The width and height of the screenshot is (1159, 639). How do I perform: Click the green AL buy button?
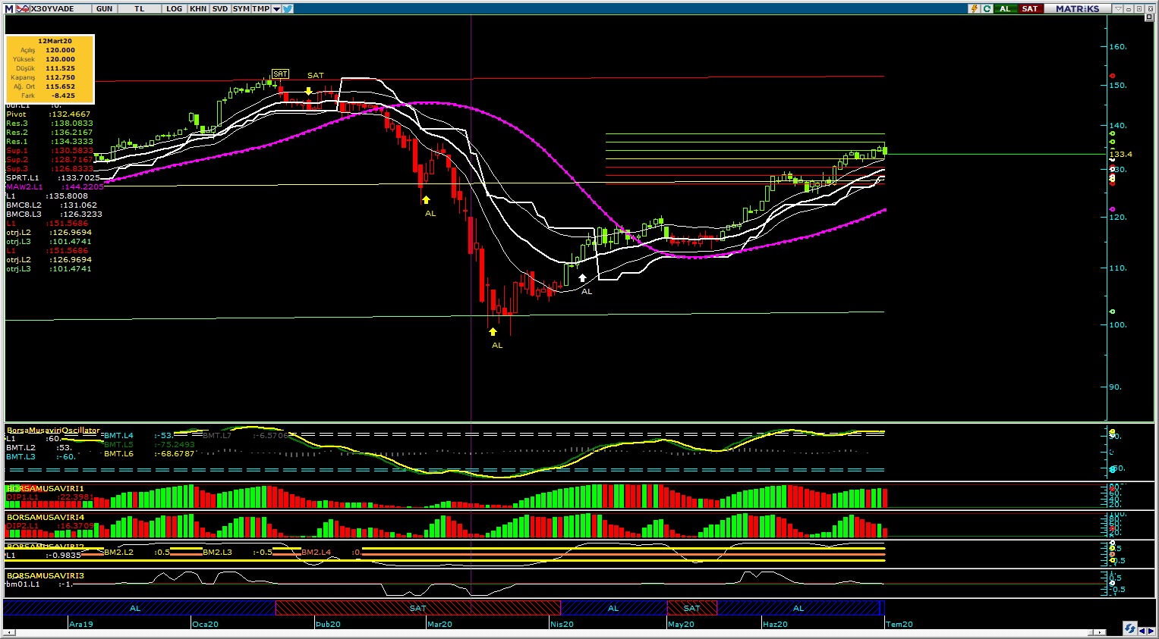pos(1005,8)
